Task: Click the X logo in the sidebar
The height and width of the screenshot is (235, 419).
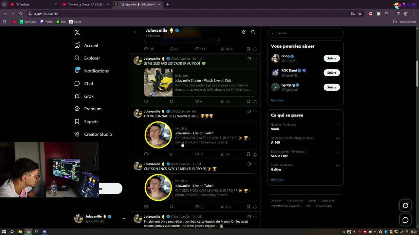Action: 77,32
